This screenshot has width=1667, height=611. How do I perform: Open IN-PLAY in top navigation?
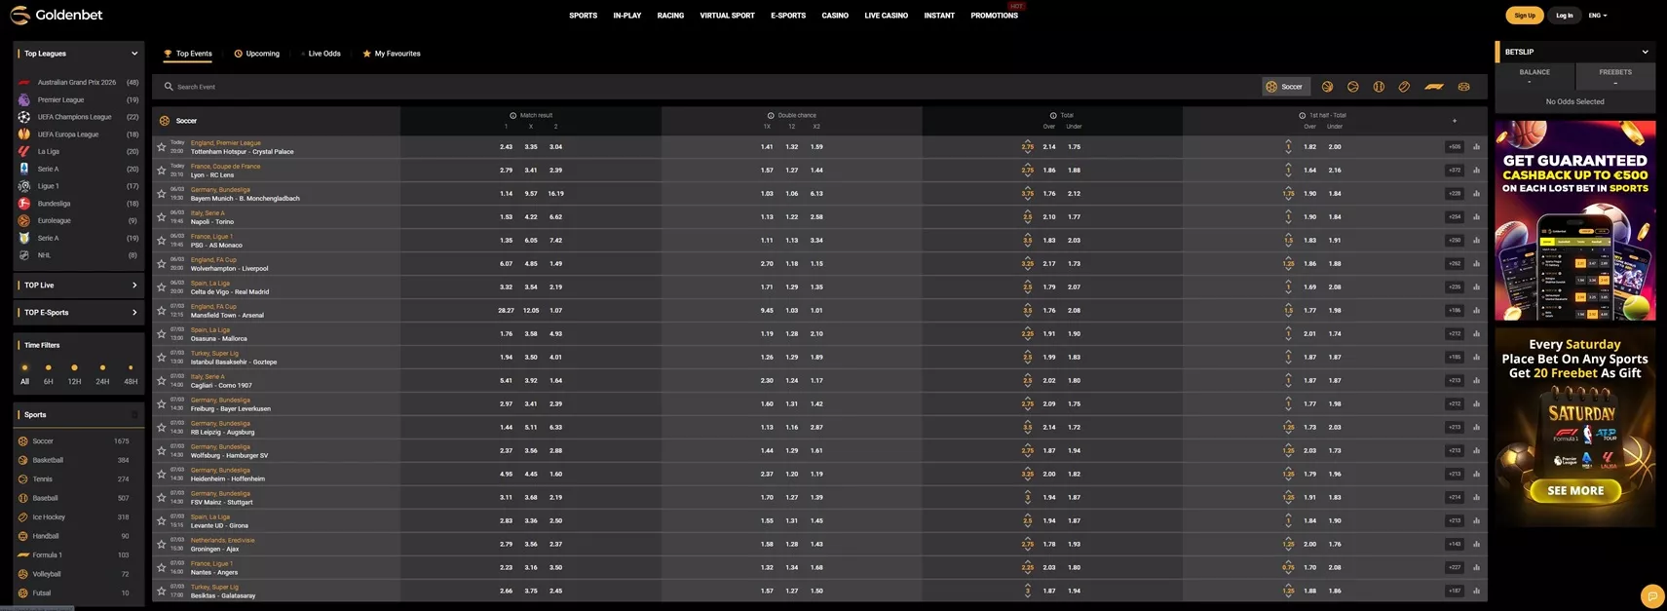(627, 16)
